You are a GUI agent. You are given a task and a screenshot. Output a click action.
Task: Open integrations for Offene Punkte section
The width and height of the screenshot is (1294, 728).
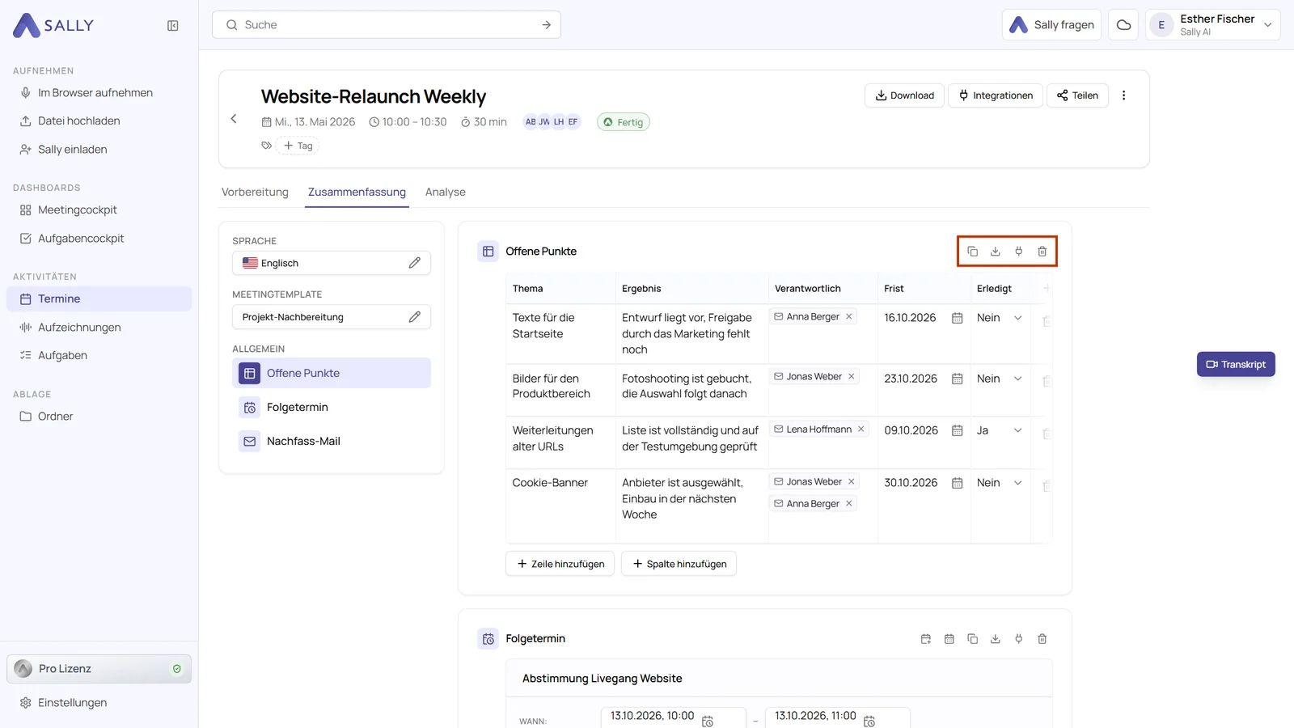point(1019,252)
